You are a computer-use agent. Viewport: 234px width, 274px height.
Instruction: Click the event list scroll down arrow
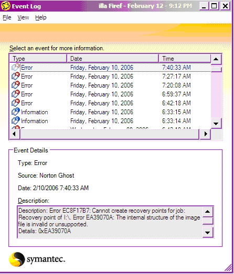(216, 123)
